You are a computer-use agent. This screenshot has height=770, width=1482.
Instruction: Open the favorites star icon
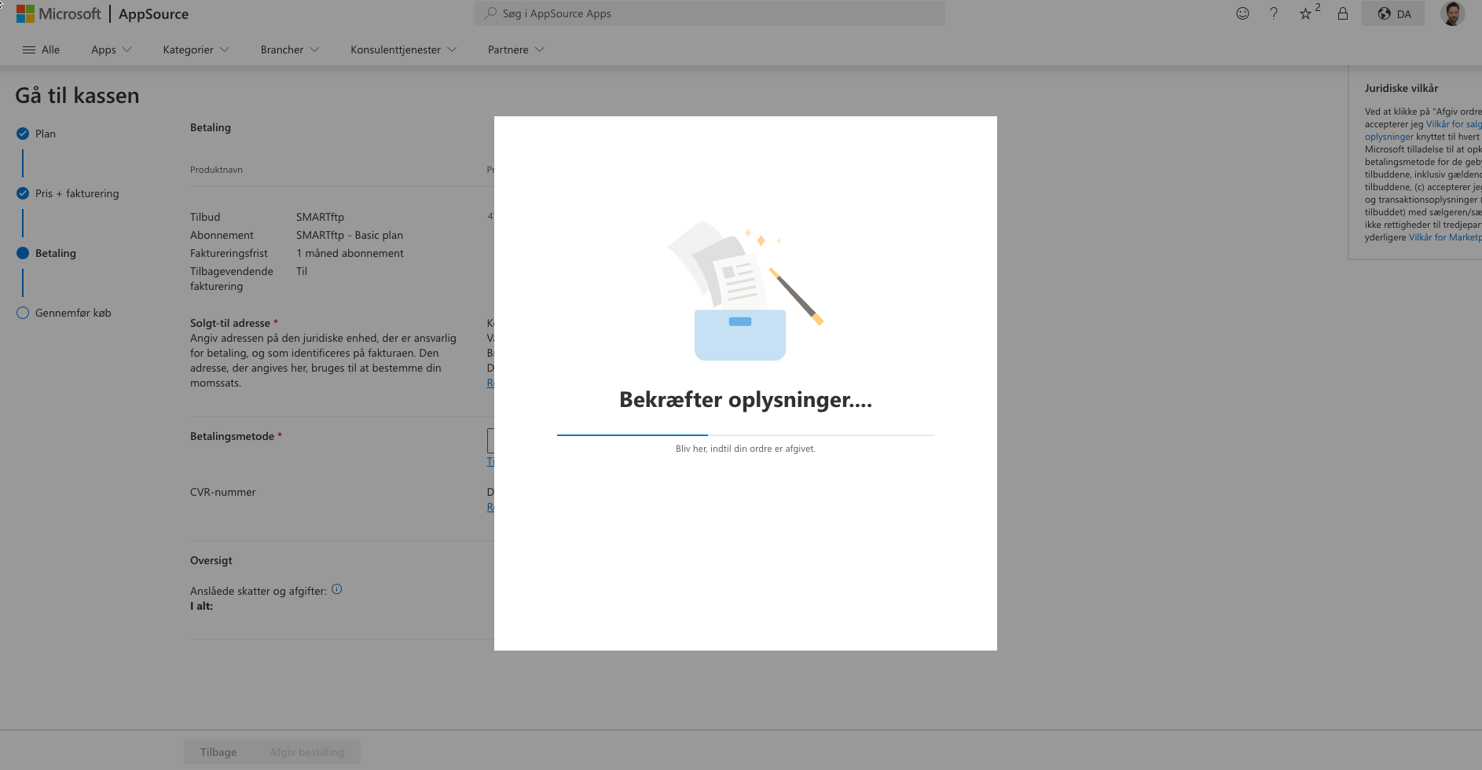(1305, 13)
